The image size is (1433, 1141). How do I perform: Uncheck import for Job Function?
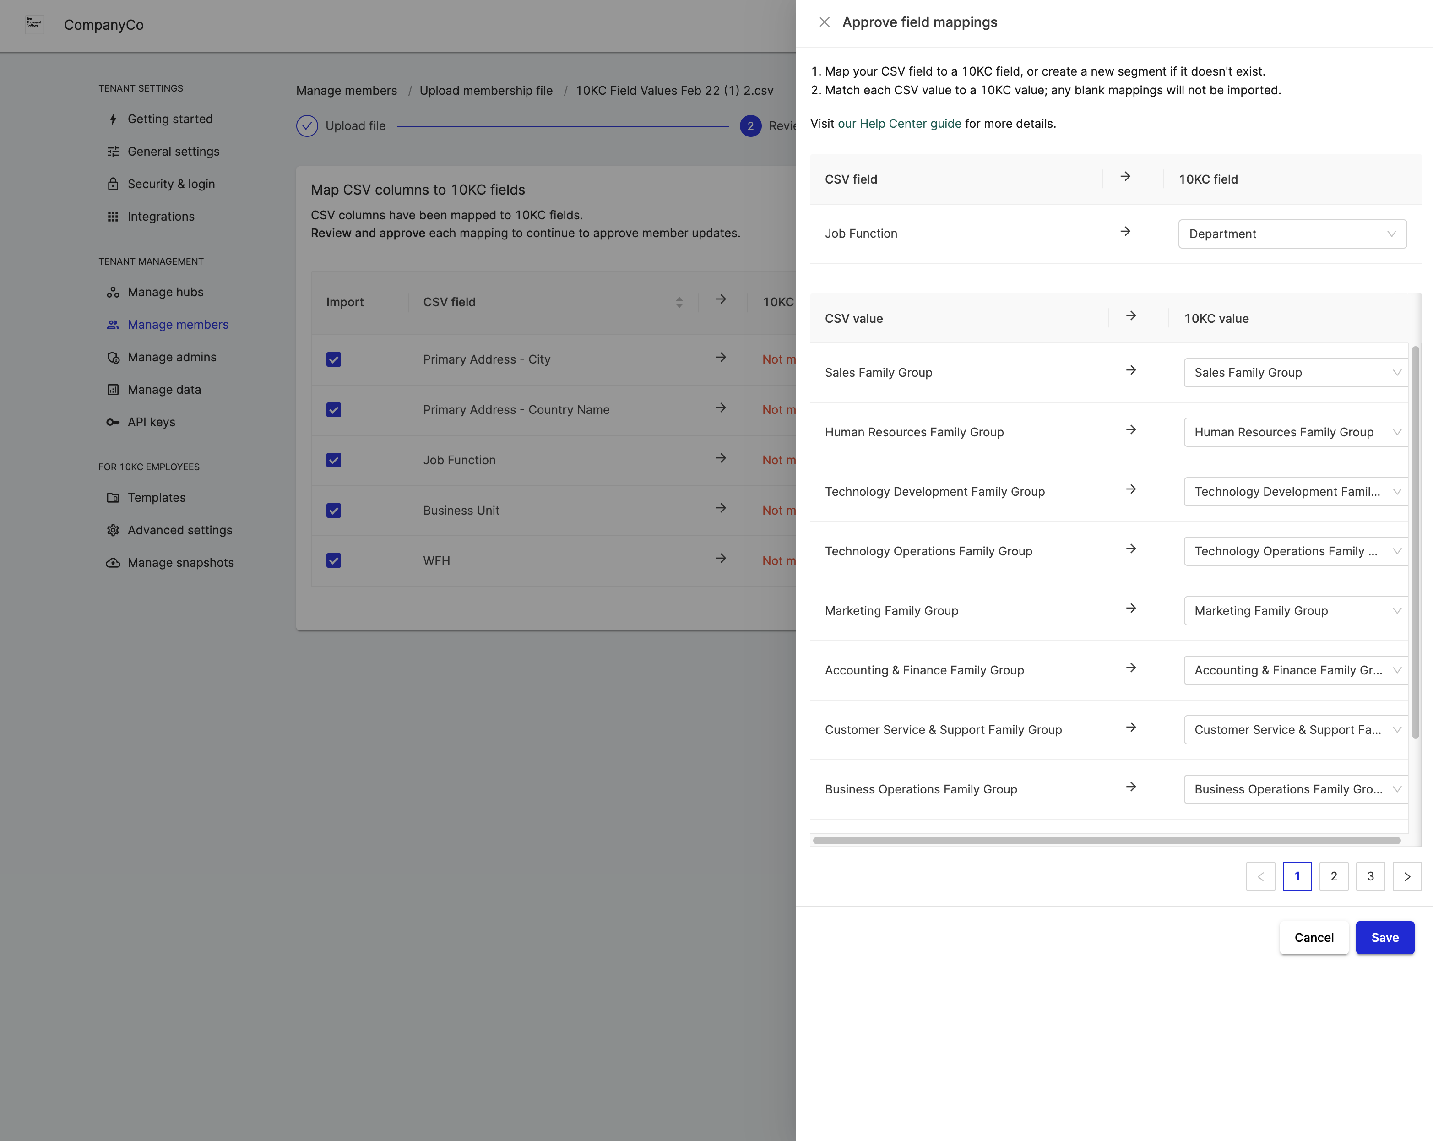click(x=334, y=461)
